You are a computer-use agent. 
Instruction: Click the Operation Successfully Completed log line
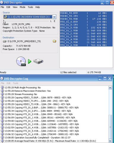(38, 138)
